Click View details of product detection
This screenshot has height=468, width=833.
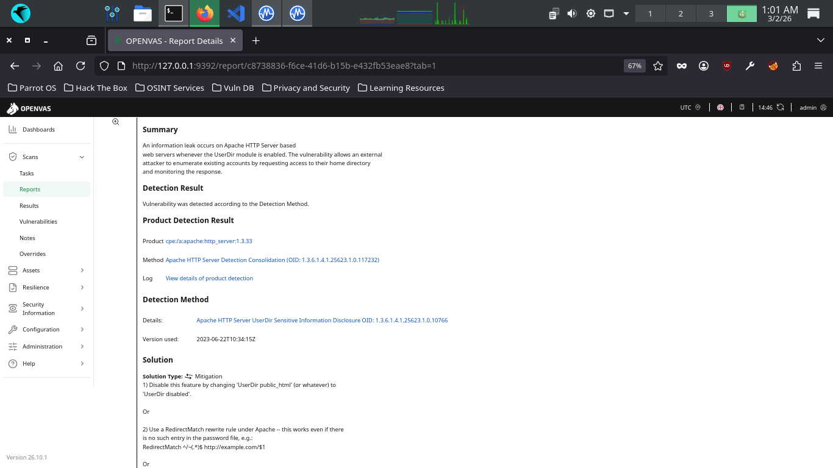209,278
